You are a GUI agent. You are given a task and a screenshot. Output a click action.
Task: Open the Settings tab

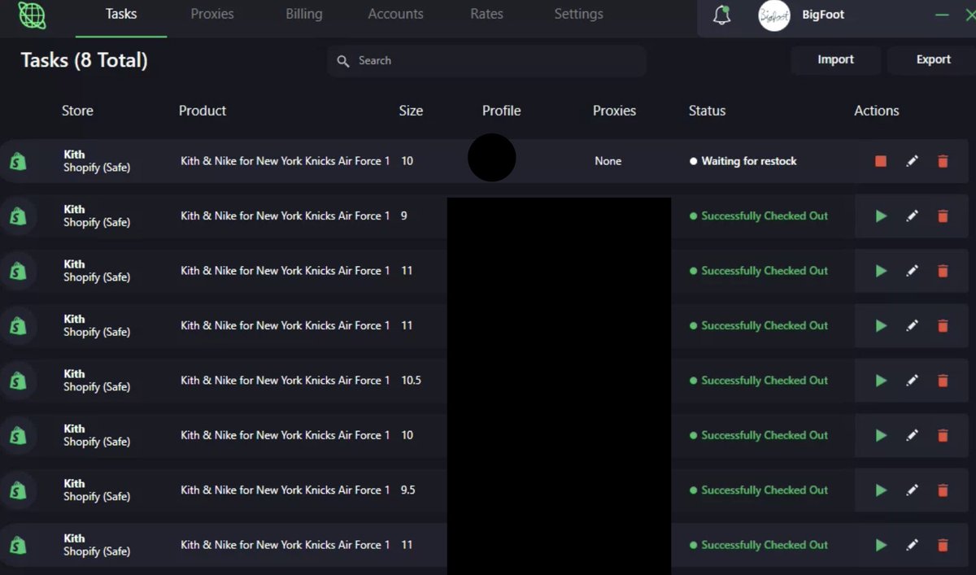(x=578, y=14)
